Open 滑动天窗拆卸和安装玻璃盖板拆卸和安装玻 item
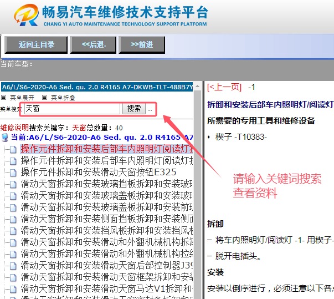Image resolution: width=334 pixels, height=299 pixels. pos(107,196)
